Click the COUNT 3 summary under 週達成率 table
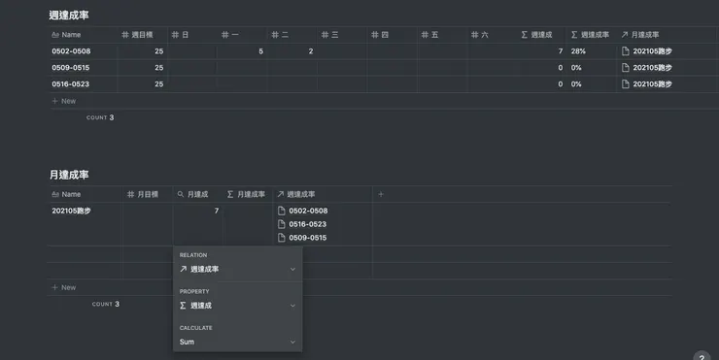The width and height of the screenshot is (719, 360). coord(100,117)
